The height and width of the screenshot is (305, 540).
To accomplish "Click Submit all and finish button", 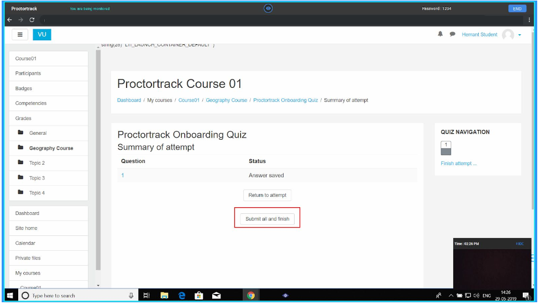I will tap(268, 219).
